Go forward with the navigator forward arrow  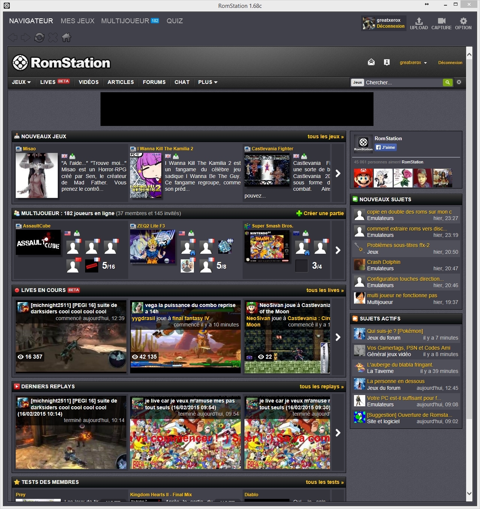pyautogui.click(x=26, y=37)
